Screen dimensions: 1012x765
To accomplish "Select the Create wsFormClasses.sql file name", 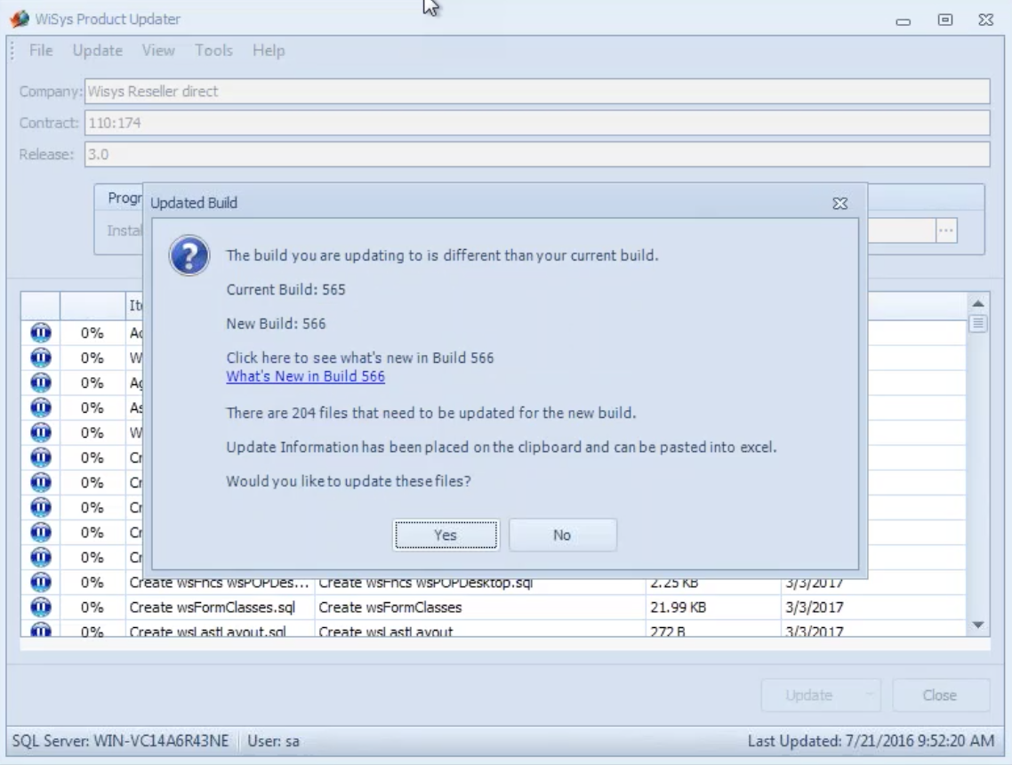I will tap(213, 608).
